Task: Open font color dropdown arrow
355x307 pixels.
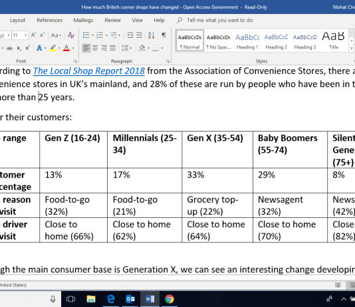Action: coord(73,49)
